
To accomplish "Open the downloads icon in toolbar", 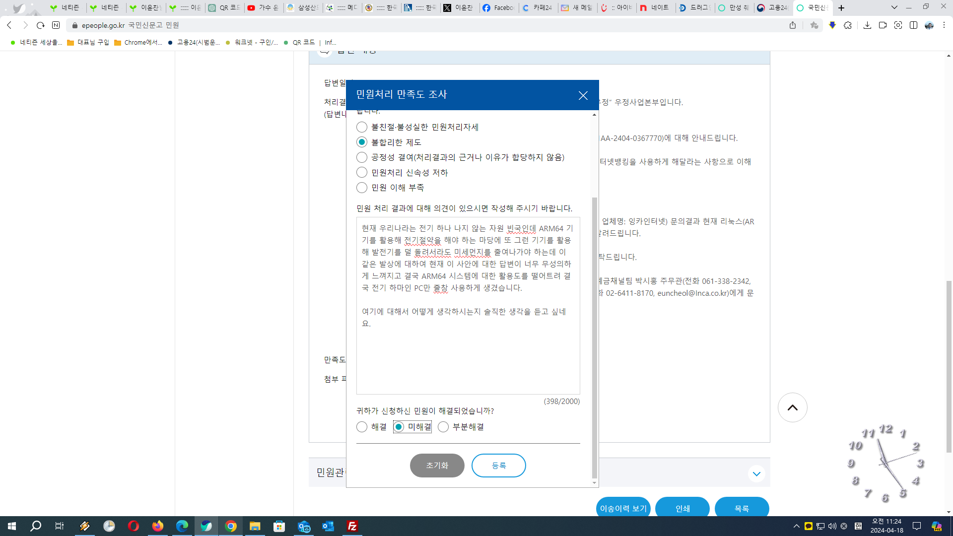I will 867,25.
